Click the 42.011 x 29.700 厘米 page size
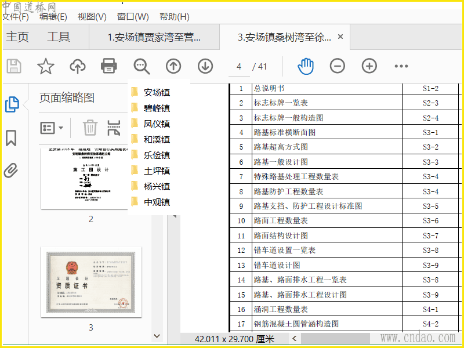Screen dimensions: 464x348 [235, 339]
